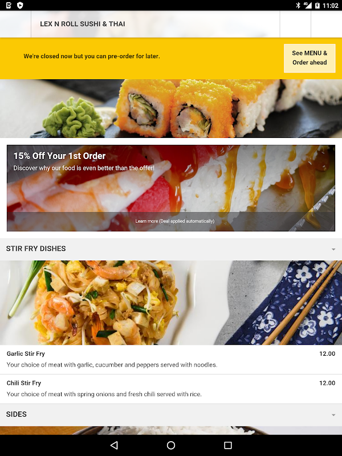Tap the STIR FRY DISHES section header

pyautogui.click(x=171, y=249)
